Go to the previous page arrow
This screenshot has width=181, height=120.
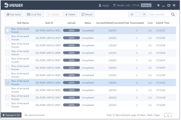pyautogui.click(x=162, y=115)
